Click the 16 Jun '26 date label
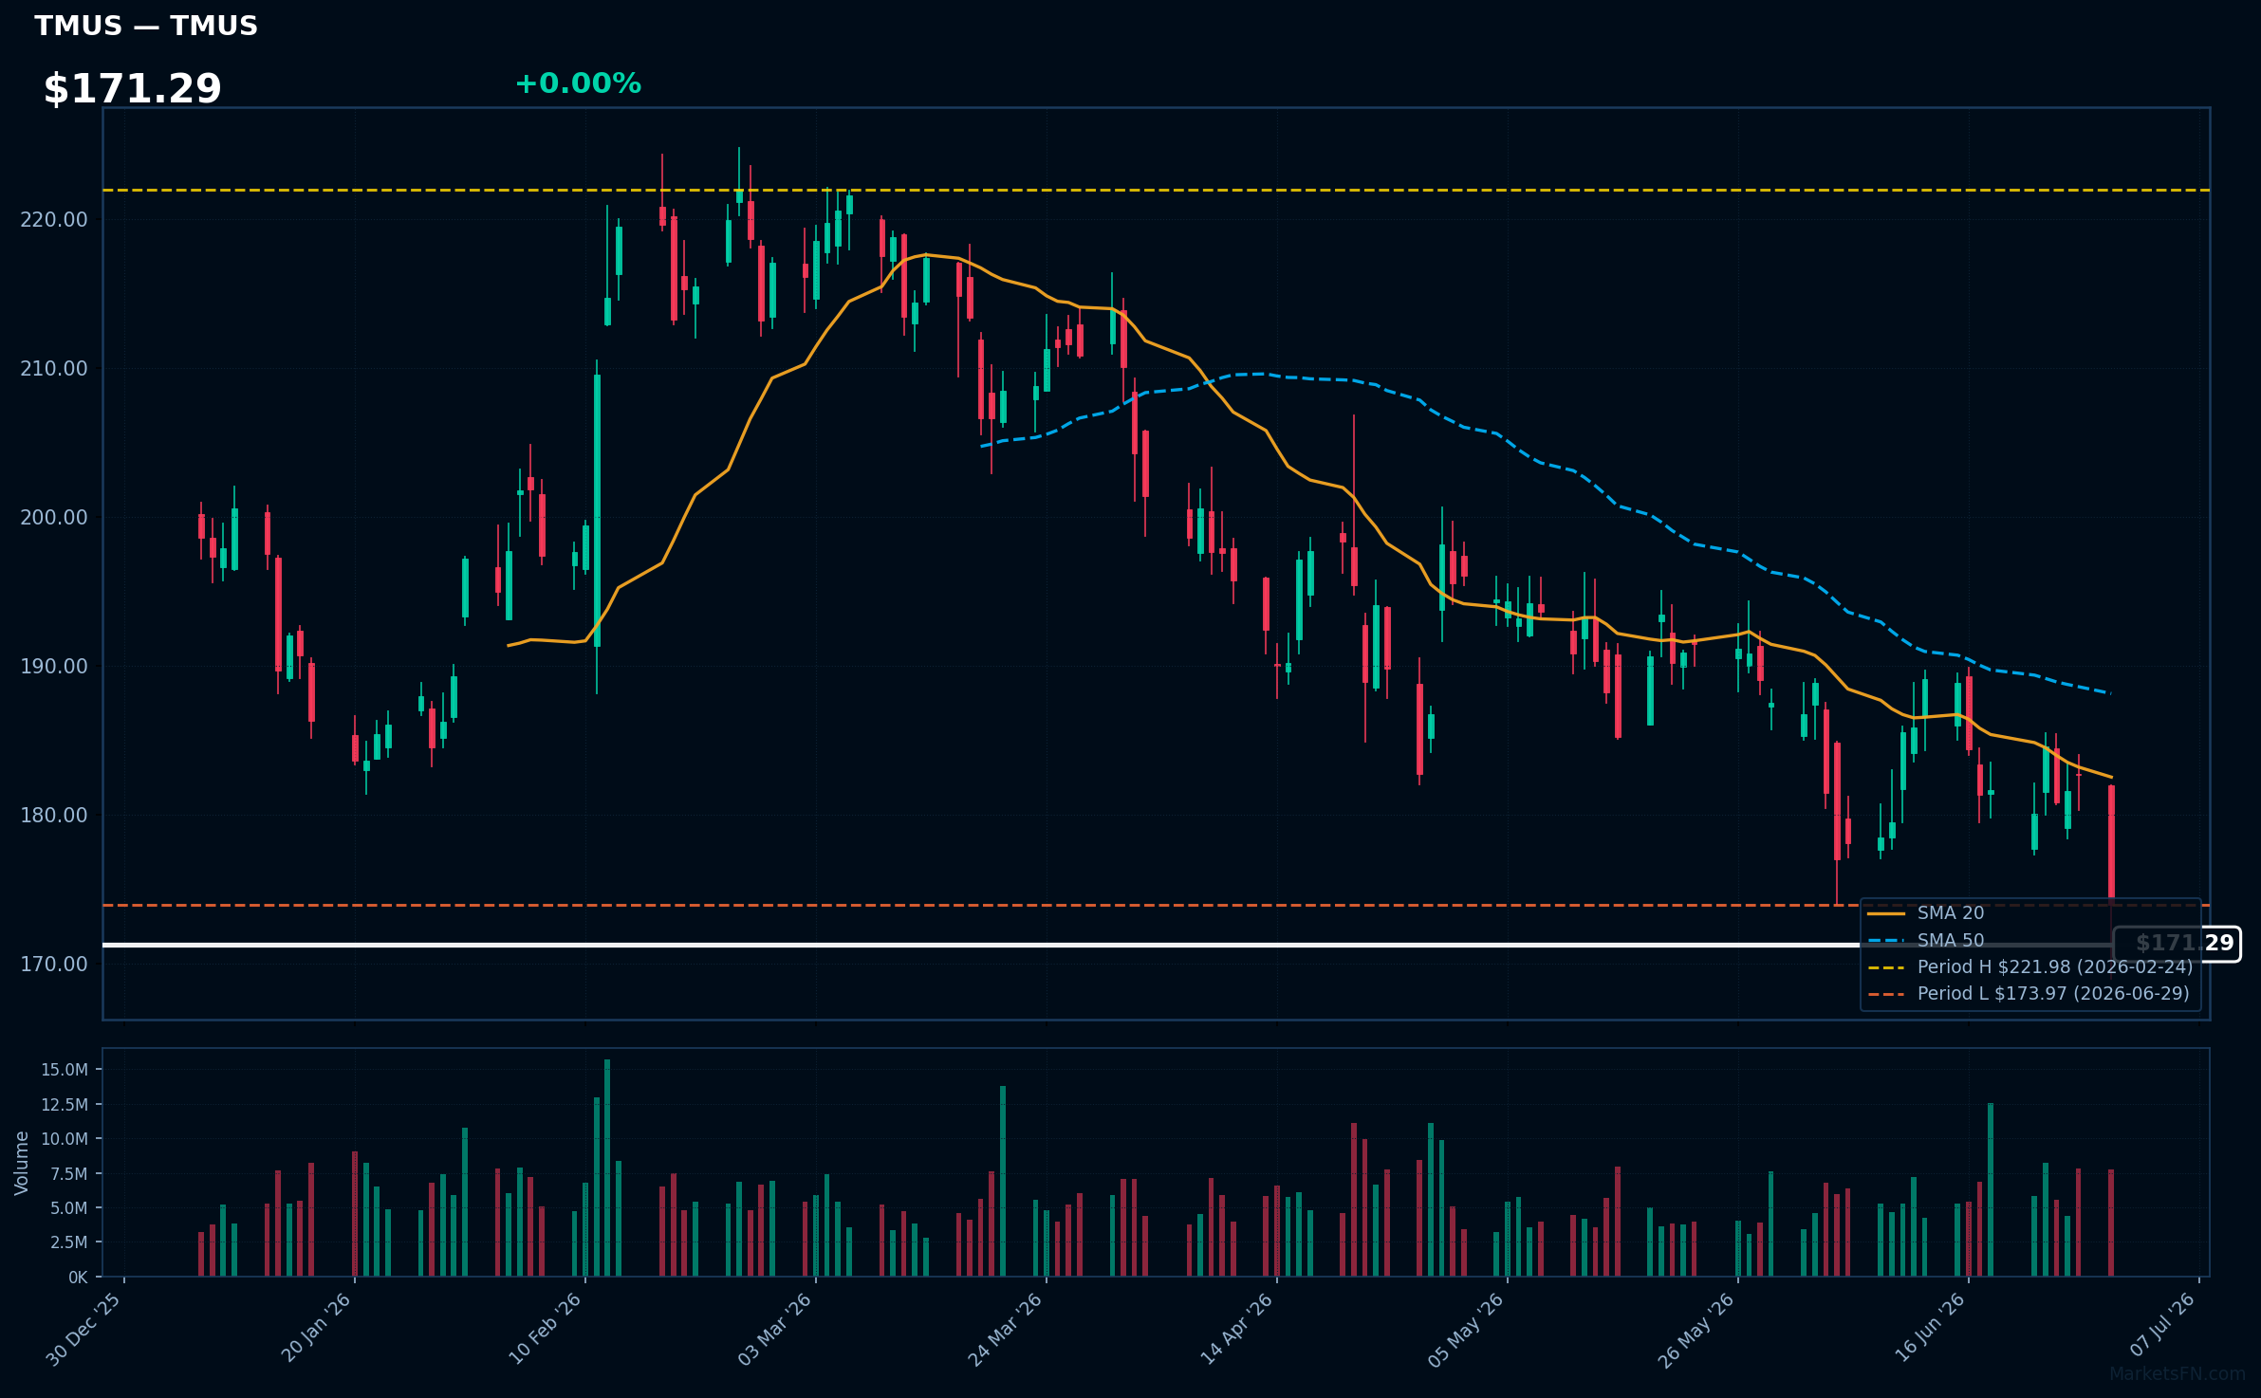The image size is (2261, 1398). tap(1930, 1328)
